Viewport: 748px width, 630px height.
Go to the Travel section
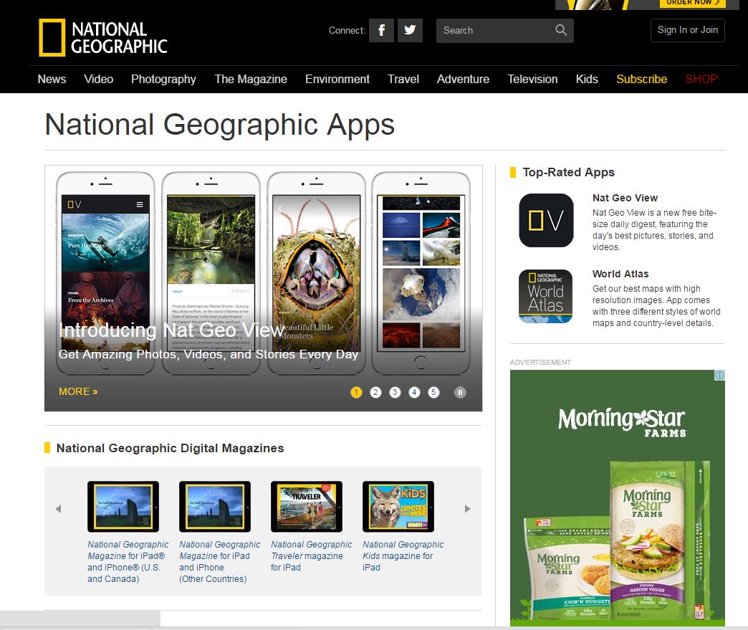(x=403, y=80)
